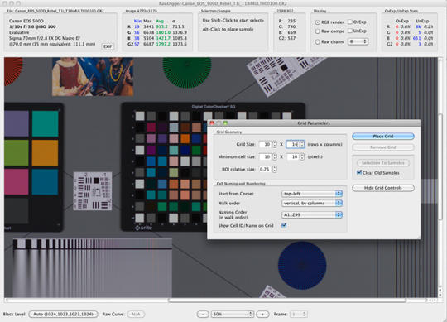Viewport: 447px width, 322px height.
Task: Click the EXIF button
Action: click(108, 46)
